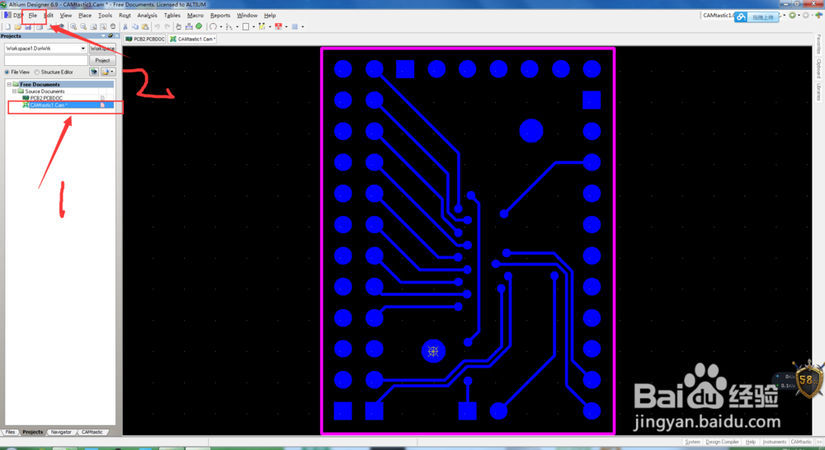Viewport: 825px width, 450px height.
Task: Click the Zoom In magnifier icon
Action: (73, 26)
